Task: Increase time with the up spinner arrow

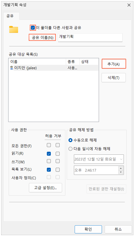Action: 121,168
